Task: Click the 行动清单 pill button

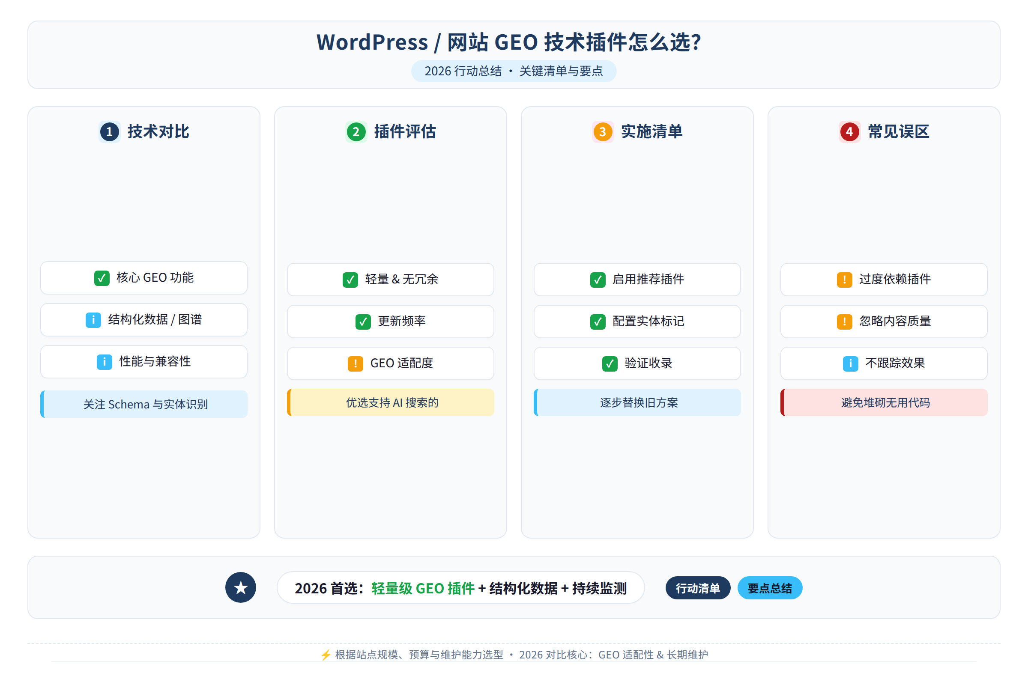Action: (x=698, y=588)
